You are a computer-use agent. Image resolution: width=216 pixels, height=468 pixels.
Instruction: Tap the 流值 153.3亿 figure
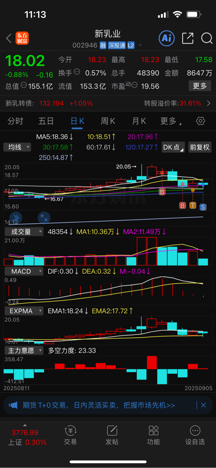82,86
